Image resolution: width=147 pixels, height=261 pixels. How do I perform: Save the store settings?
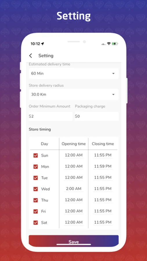[74, 241]
